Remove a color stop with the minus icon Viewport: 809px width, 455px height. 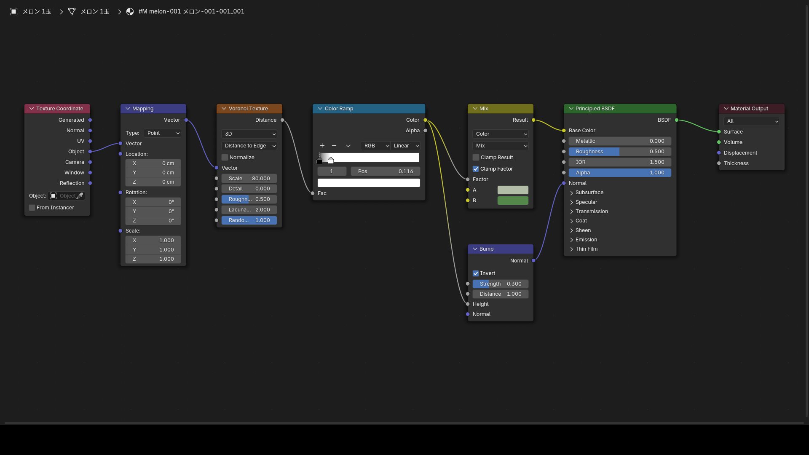pos(334,146)
